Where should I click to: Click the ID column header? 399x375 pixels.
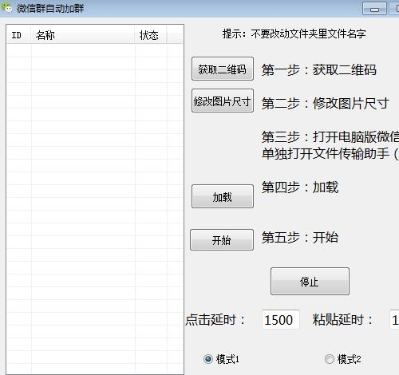pyautogui.click(x=19, y=34)
